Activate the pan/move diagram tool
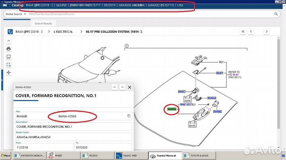Viewport: 286px width, 160px height. 8,73
